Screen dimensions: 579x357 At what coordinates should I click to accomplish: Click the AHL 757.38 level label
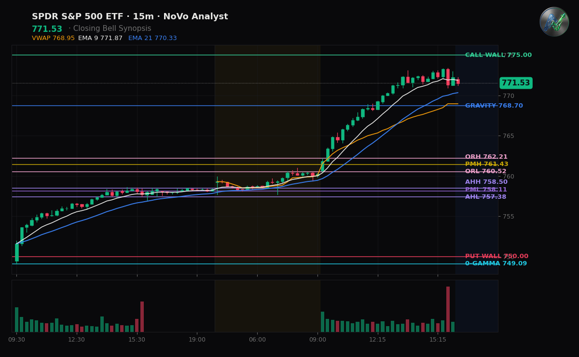pyautogui.click(x=486, y=197)
